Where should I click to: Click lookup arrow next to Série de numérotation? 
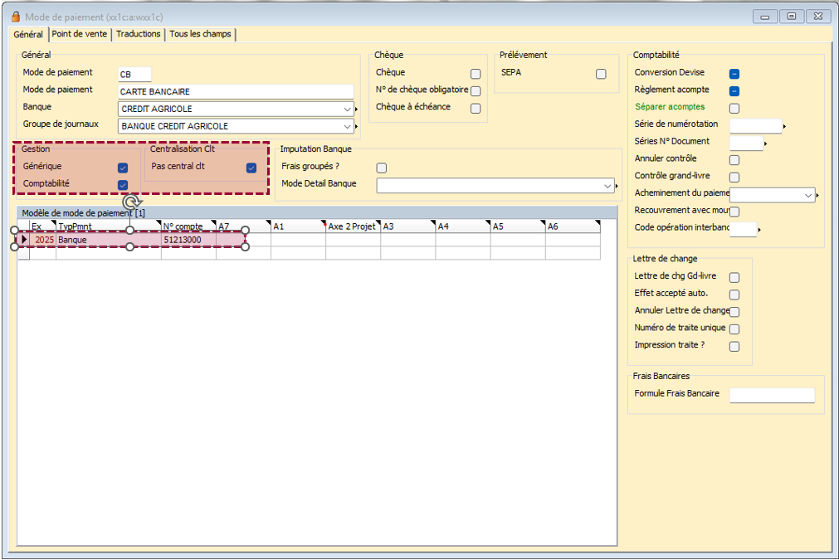click(x=784, y=127)
